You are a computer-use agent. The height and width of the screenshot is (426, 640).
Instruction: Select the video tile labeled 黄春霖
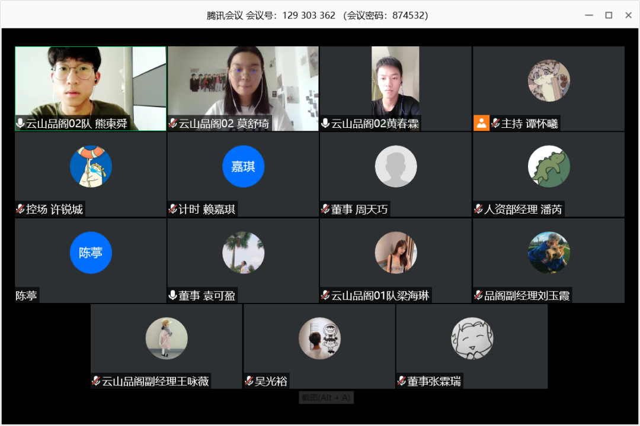pos(395,83)
